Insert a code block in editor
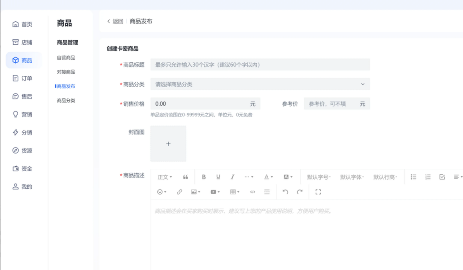Screen dimensions: 463x270 coord(252,192)
